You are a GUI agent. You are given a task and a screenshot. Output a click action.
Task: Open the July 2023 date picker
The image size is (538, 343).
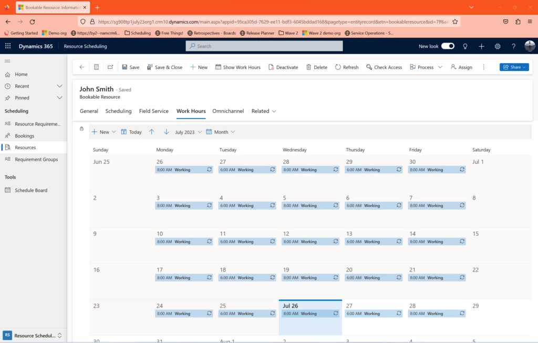coord(188,132)
